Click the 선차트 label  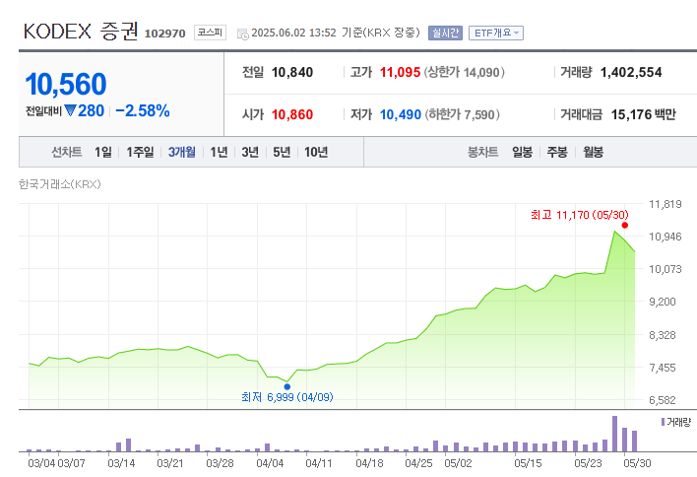67,152
